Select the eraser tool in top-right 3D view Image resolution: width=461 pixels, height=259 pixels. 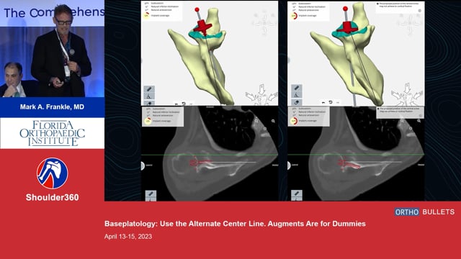[x=296, y=102]
